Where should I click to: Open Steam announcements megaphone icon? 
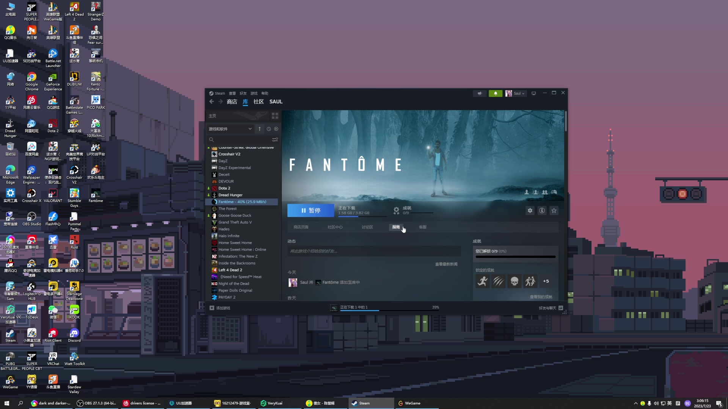pyautogui.click(x=480, y=93)
